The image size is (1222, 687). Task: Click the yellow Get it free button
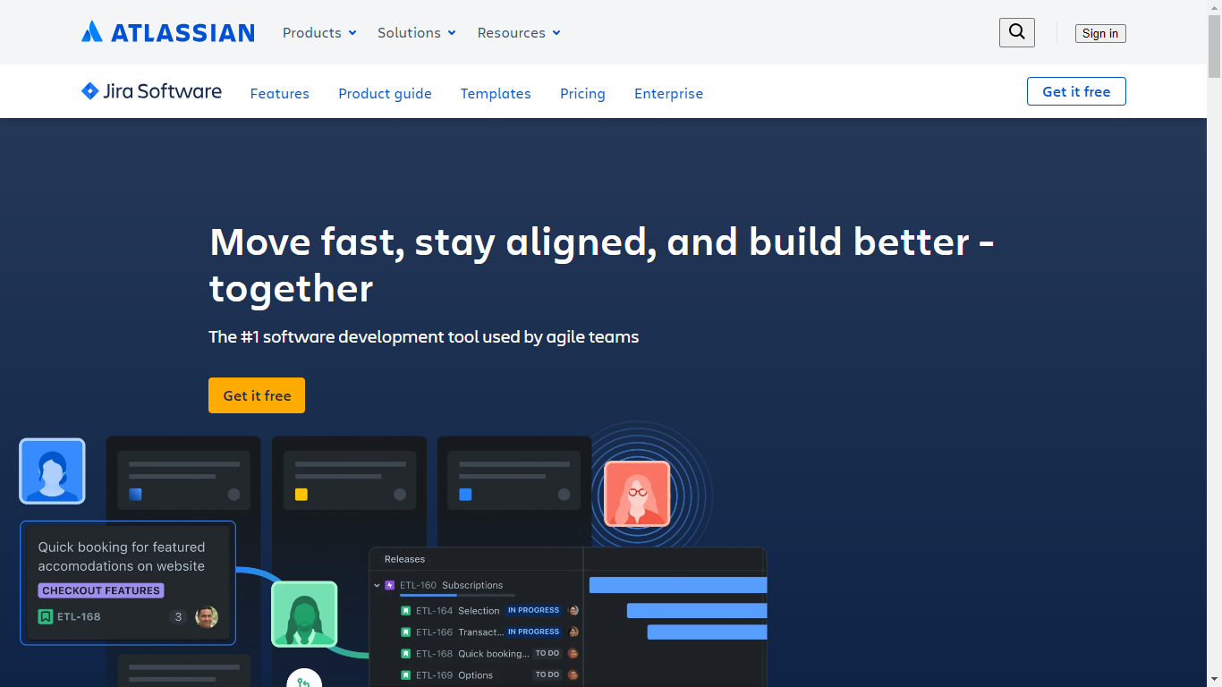tap(257, 395)
